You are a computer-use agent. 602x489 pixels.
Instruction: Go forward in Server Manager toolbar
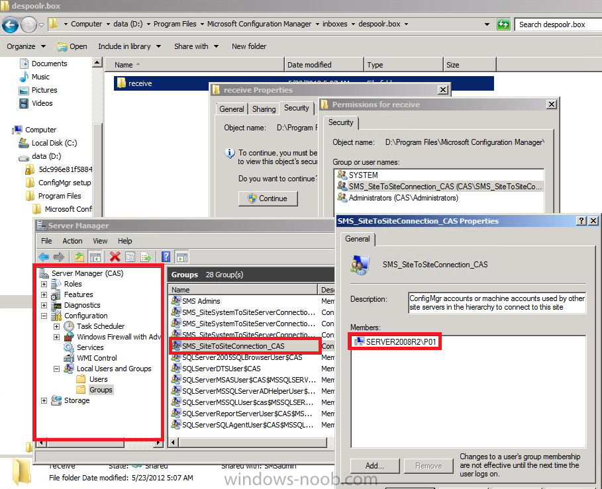coord(59,257)
